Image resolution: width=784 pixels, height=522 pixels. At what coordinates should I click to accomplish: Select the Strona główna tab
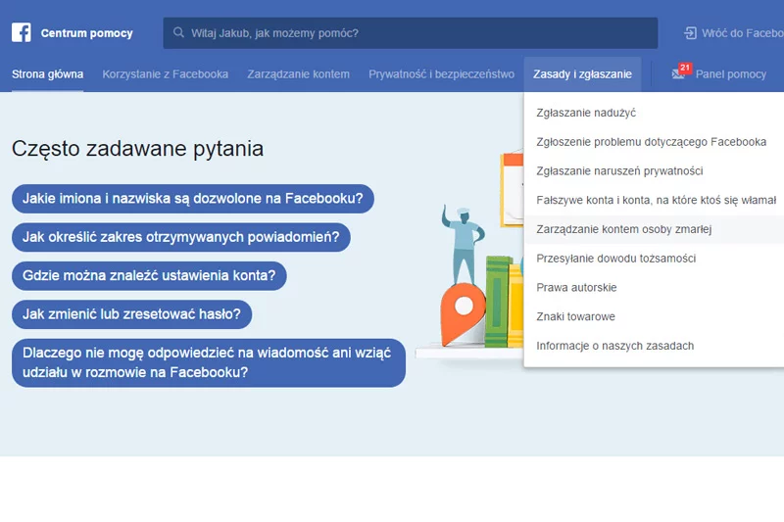click(47, 74)
